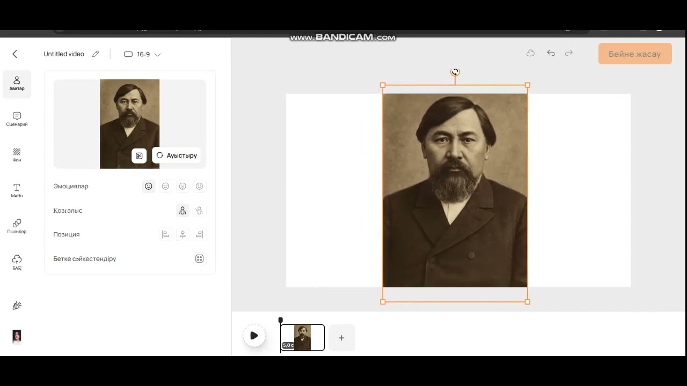687x386 pixels.
Task: Click the top-left resize handle of portrait
Action: click(x=383, y=85)
